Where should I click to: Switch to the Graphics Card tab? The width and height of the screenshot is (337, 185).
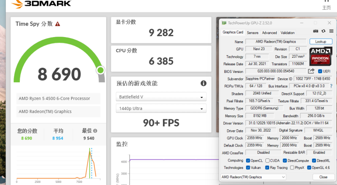pyautogui.click(x=233, y=32)
